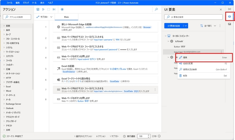Viewport: 235px width, 140px height.
Task: Expand the Word actions group
Action: (4, 91)
